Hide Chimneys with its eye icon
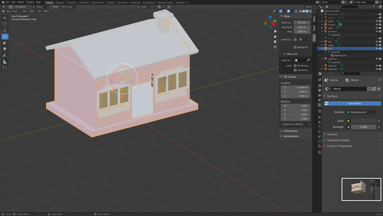This screenshot has width=383, height=216. click(x=376, y=32)
